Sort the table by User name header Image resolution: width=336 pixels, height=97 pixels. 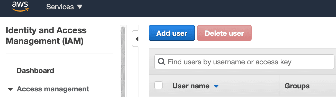tap(191, 86)
